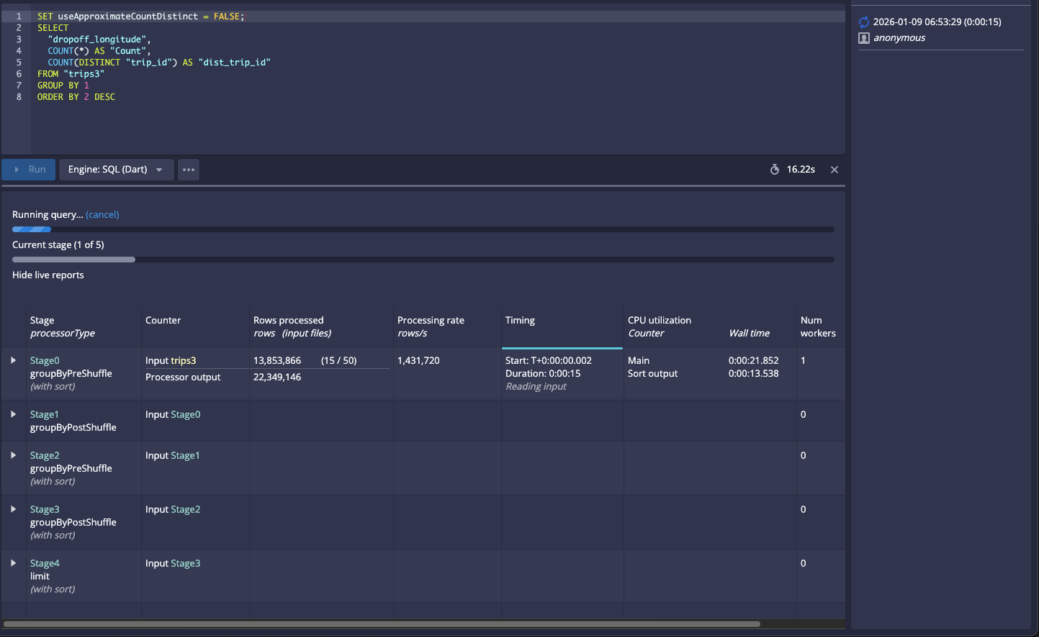Image resolution: width=1039 pixels, height=637 pixels.
Task: Click the Run query button
Action: (x=29, y=170)
